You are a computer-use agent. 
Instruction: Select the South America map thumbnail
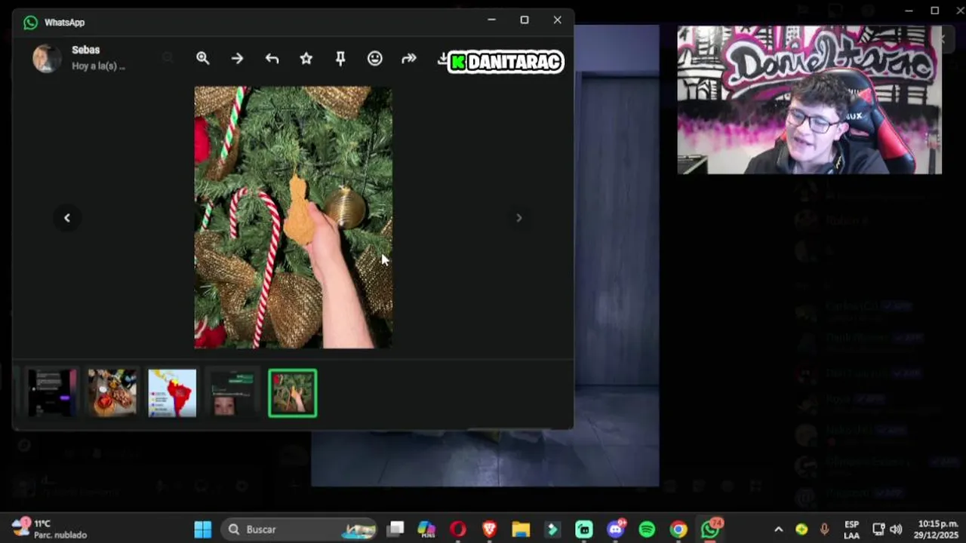pyautogui.click(x=172, y=393)
